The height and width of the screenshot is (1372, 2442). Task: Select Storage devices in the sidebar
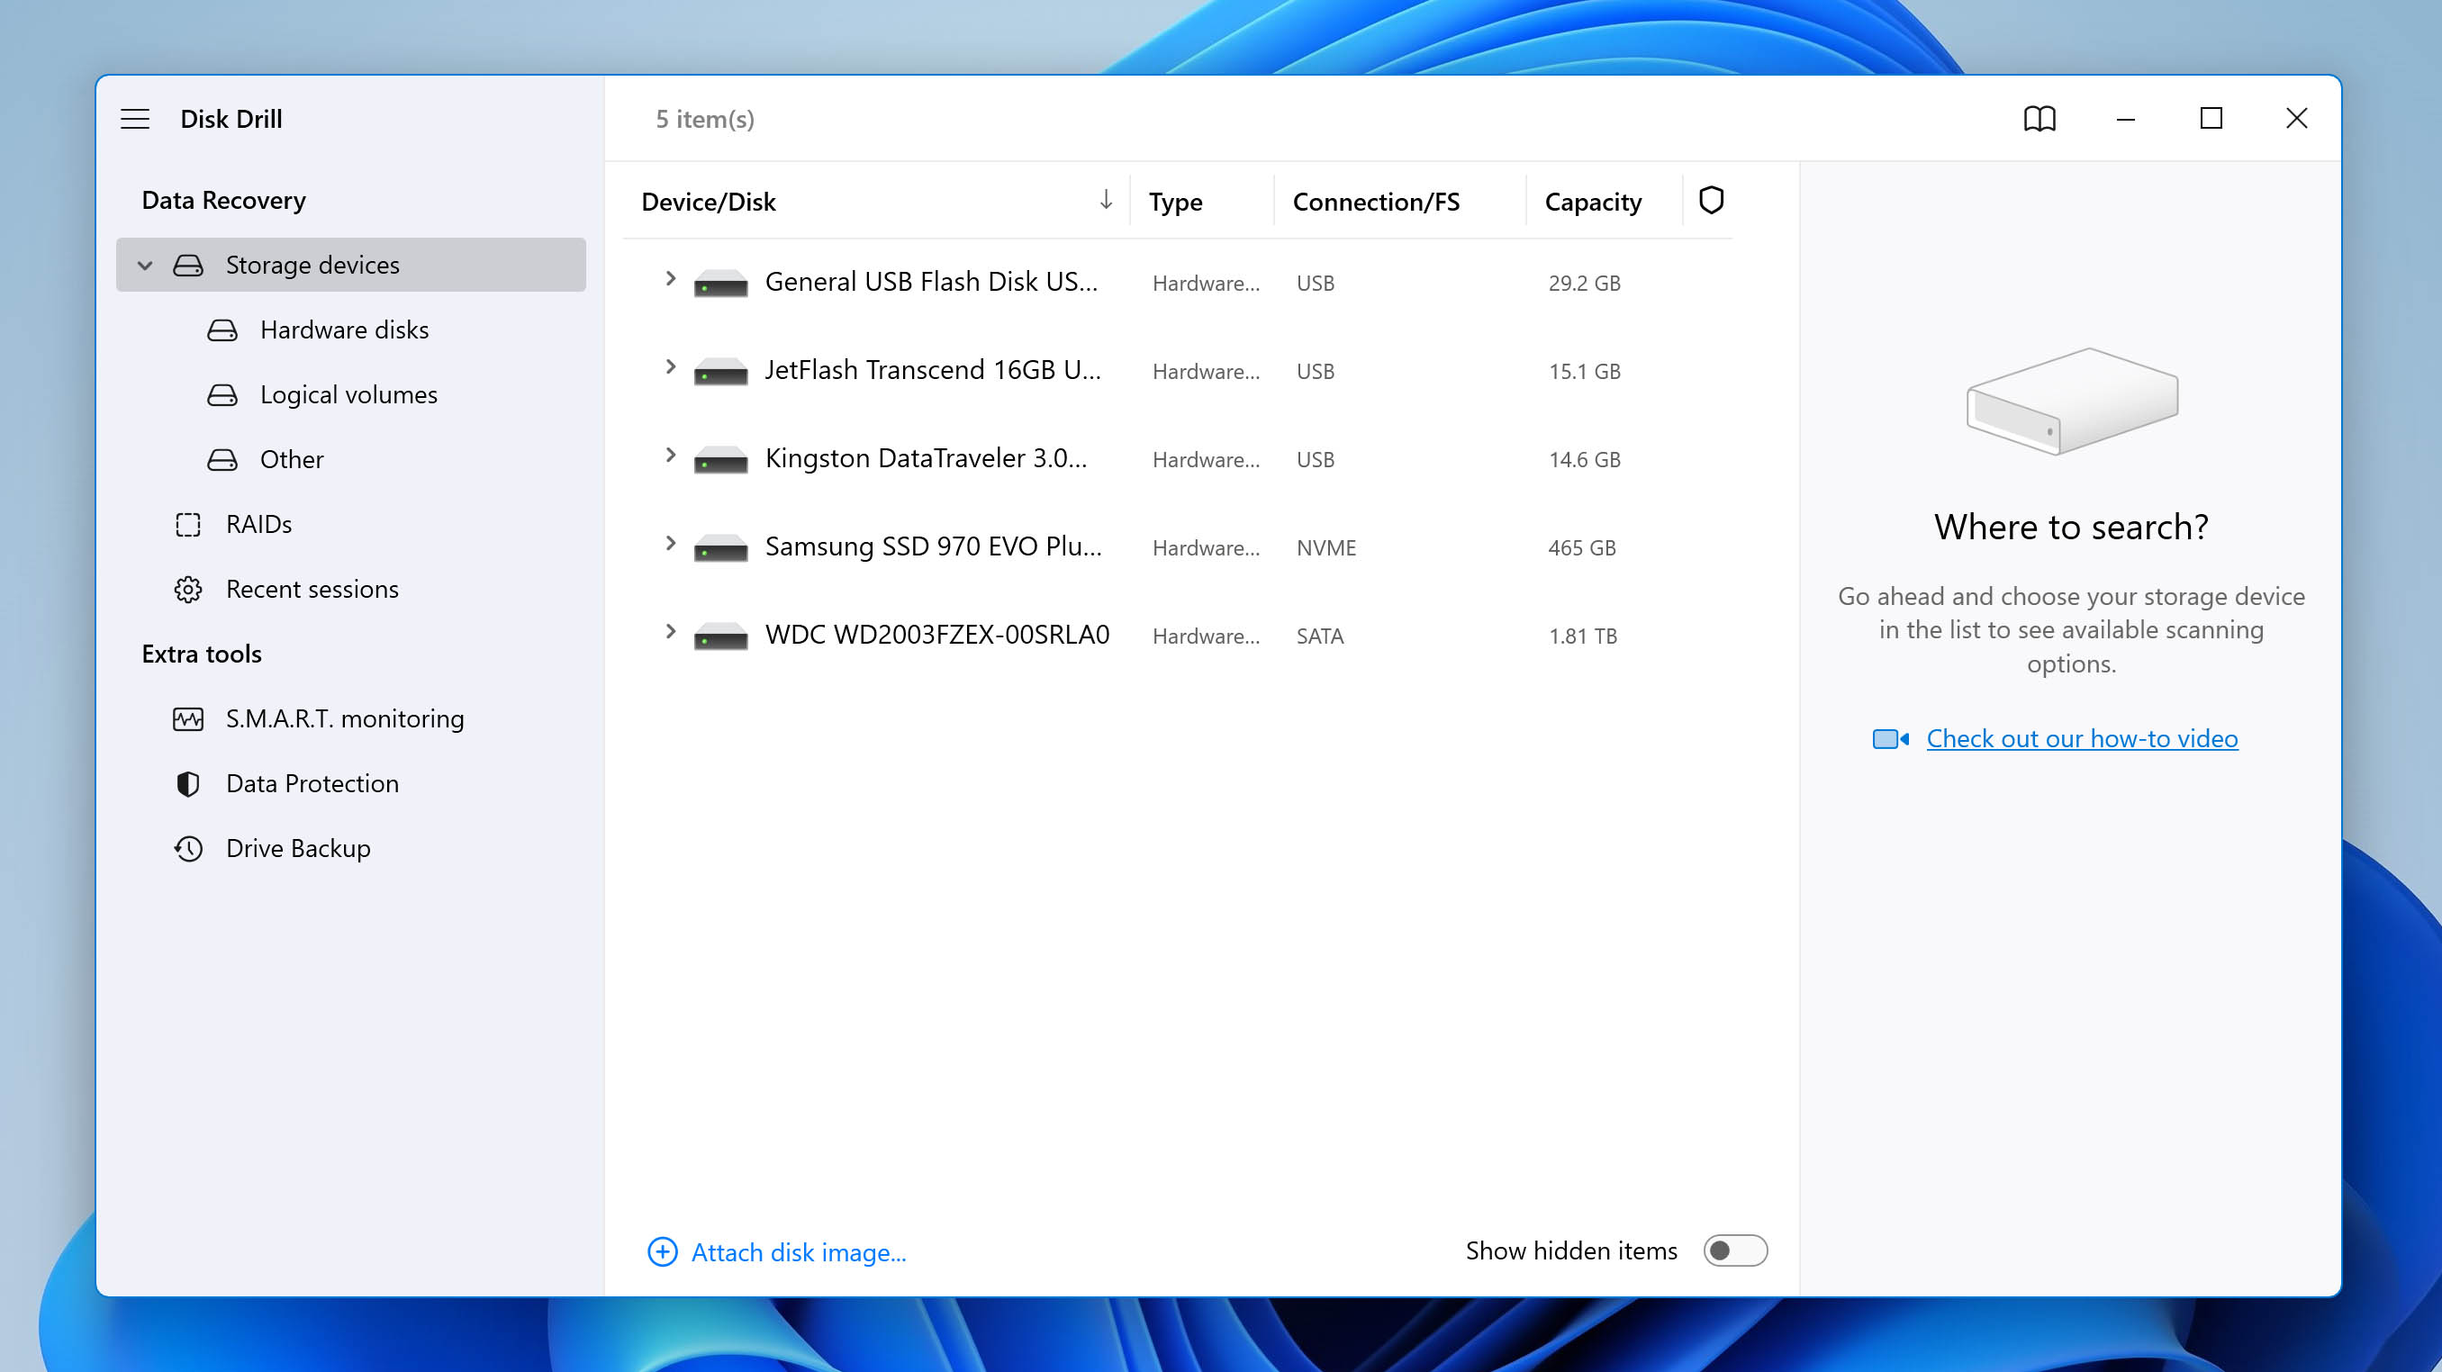point(351,265)
